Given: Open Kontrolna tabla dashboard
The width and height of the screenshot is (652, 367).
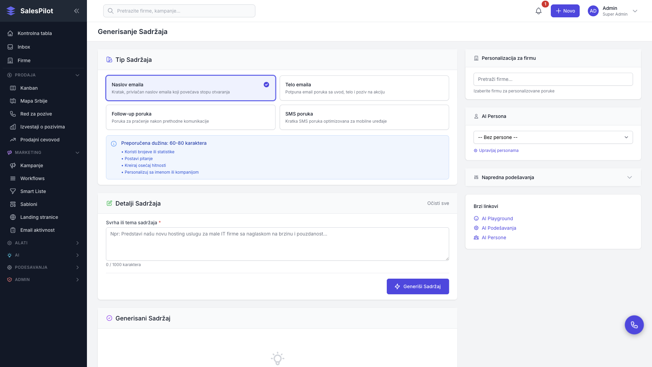Looking at the screenshot, I should 35,33.
